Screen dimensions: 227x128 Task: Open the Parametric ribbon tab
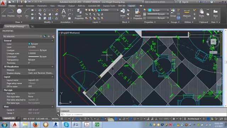(x=42, y=6)
